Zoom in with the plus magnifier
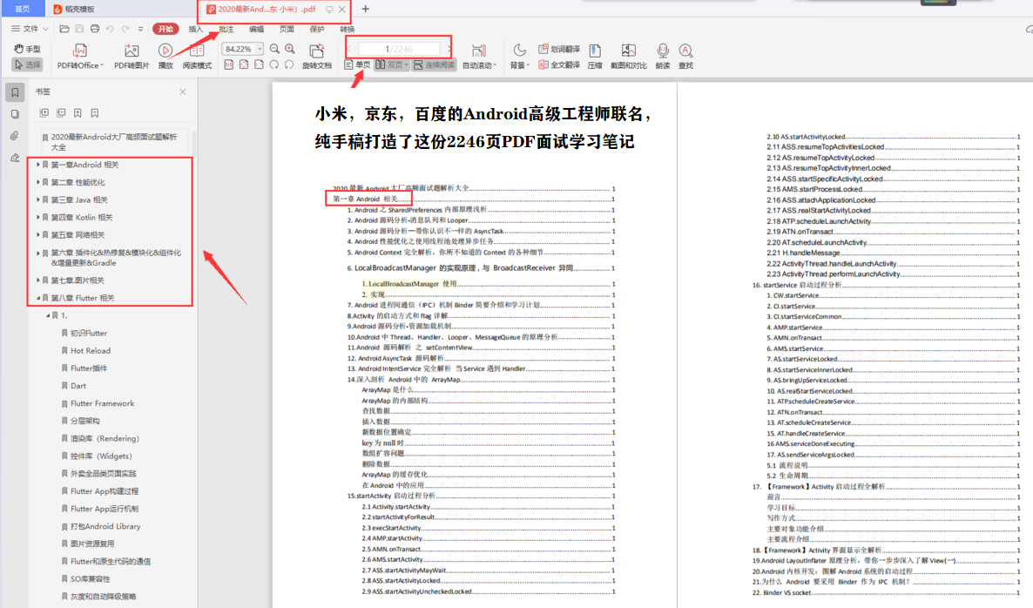The image size is (1033, 608). 290,50
